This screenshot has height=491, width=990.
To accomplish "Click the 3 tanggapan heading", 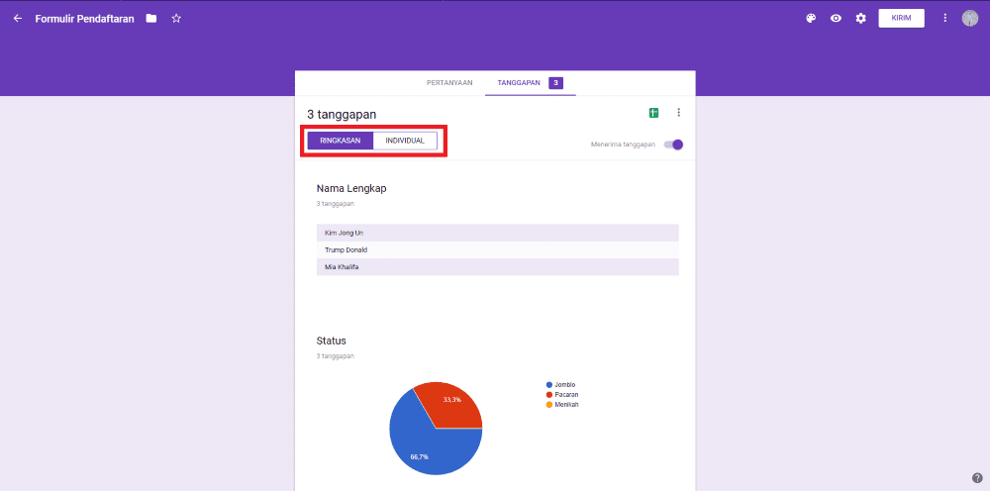I will pos(342,114).
